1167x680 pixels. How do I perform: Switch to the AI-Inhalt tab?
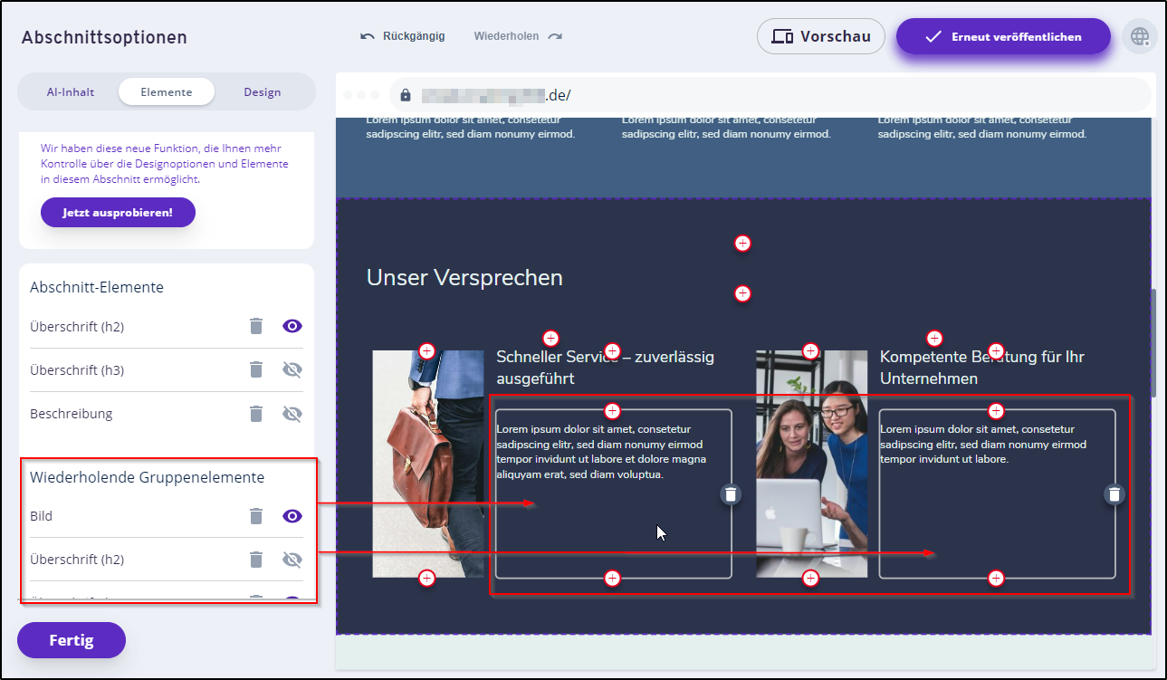tap(71, 92)
